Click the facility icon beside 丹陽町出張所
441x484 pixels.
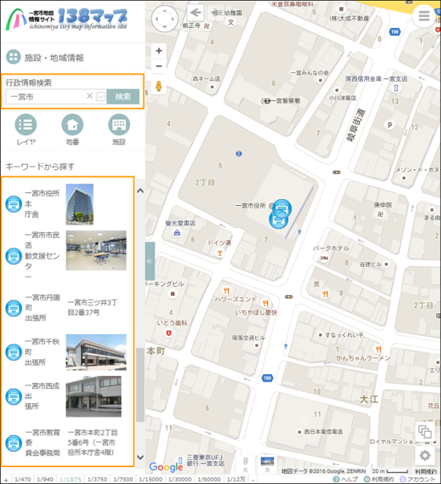point(14,308)
